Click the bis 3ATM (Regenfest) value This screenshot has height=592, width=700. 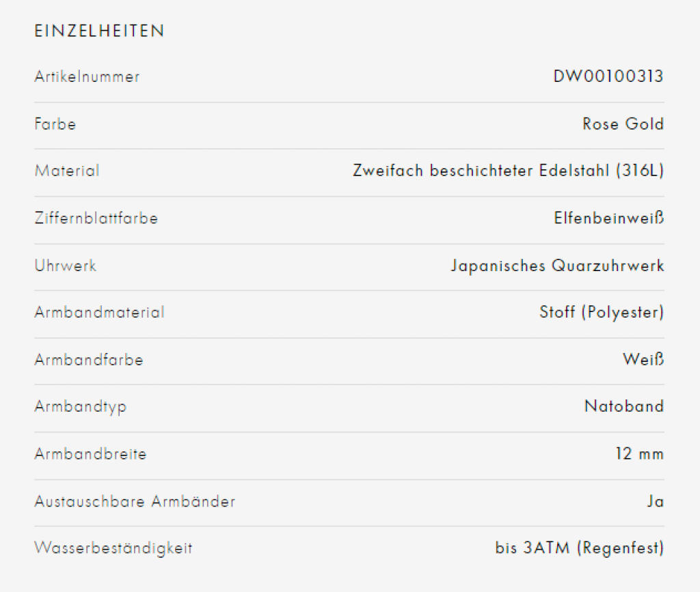tap(579, 548)
